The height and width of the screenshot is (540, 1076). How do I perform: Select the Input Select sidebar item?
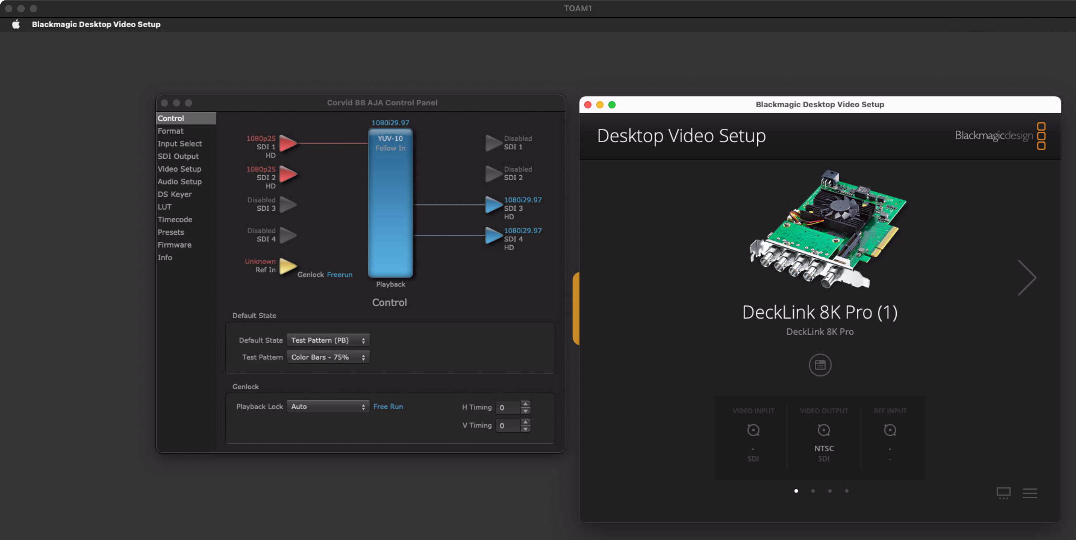186,144
